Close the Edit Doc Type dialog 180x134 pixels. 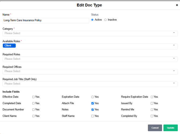click(x=177, y=5)
